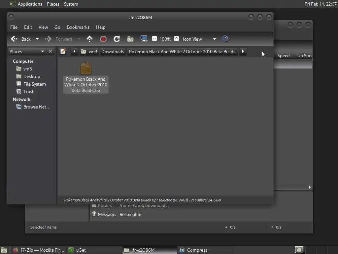Select Pokemon Black And White path button
The image size is (338, 254).
(182, 52)
